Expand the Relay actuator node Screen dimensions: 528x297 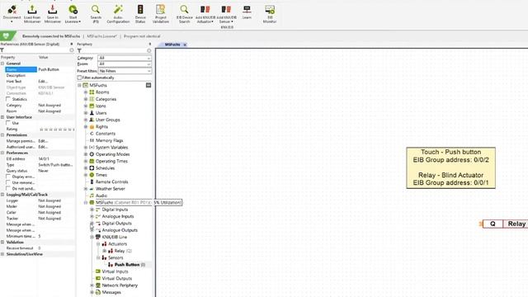105,251
